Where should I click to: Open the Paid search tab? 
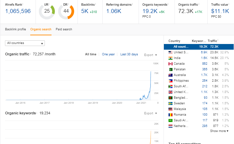64,29
